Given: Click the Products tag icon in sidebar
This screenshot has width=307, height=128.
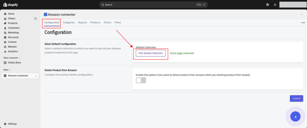Looking at the screenshot, I should (5, 23).
